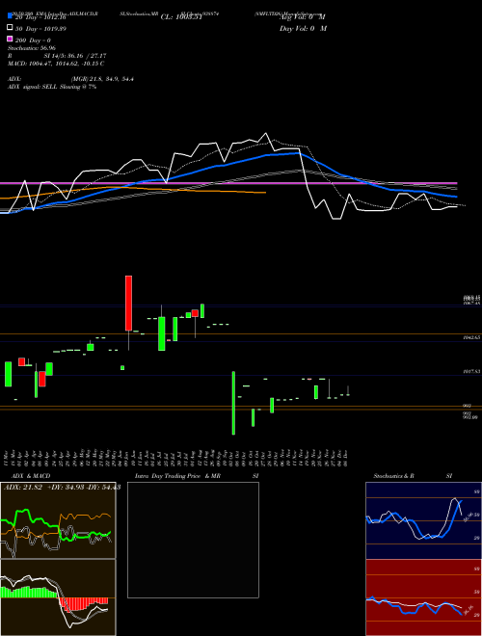Click the MACD histogram chart panel
Image resolution: width=482 pixels, height=636 pixels.
point(58,597)
